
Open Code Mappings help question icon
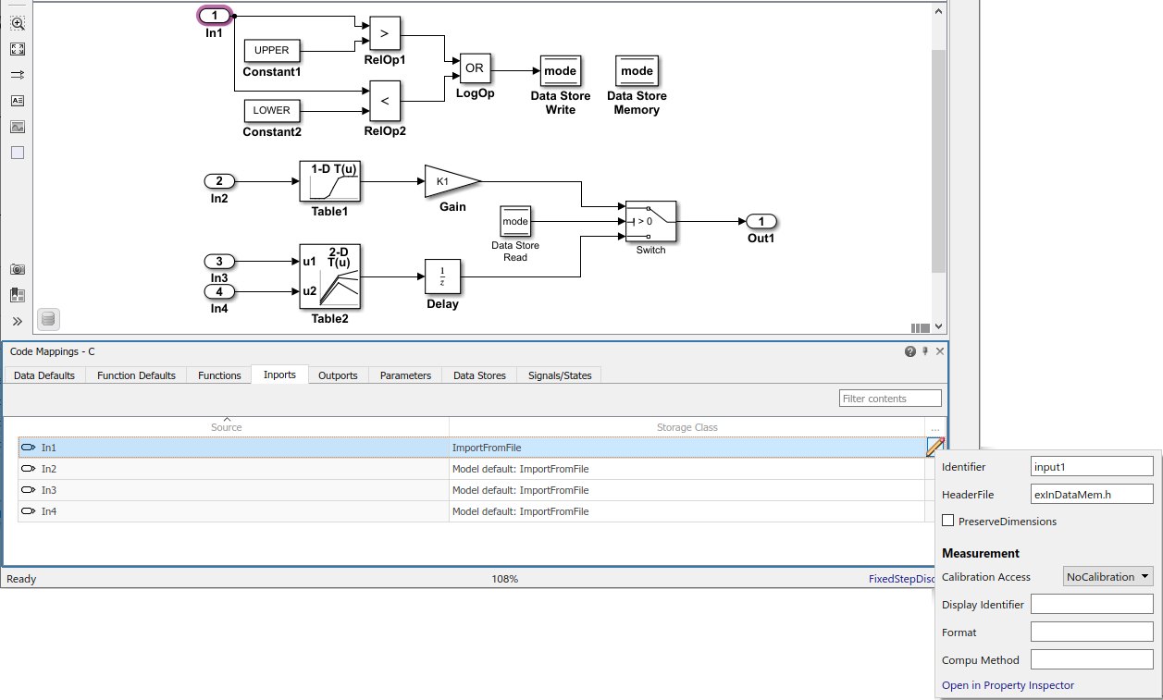(x=910, y=351)
